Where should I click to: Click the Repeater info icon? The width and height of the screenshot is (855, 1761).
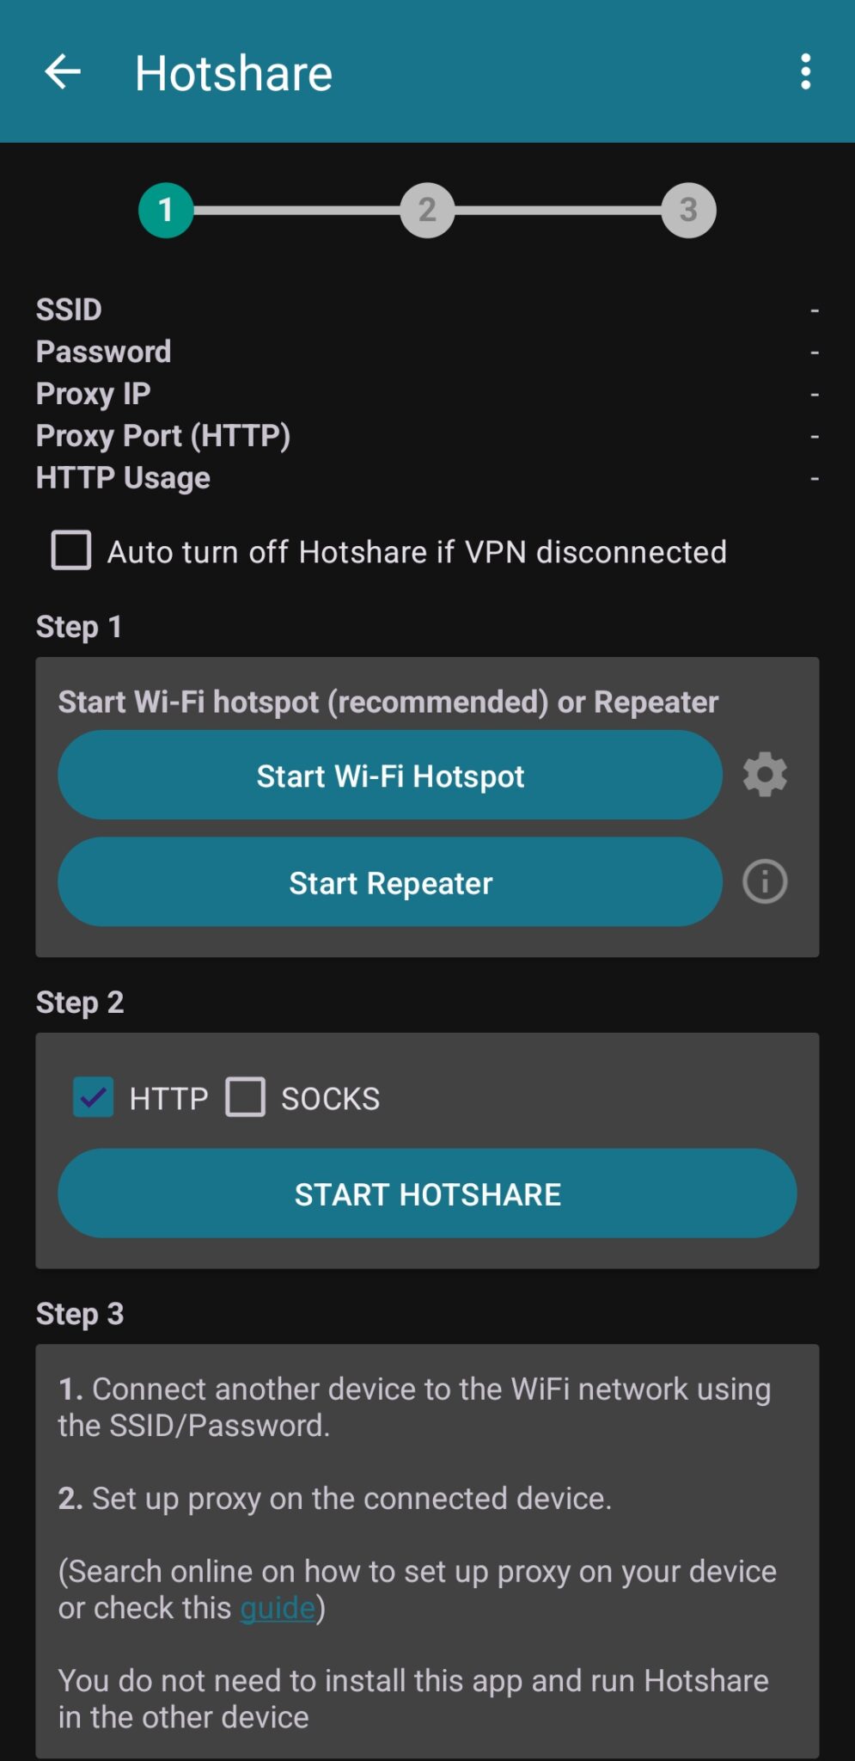point(763,881)
